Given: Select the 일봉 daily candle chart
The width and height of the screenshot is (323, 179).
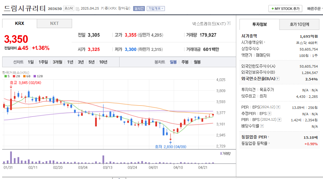Looking at the screenshot, I should coord(173,62).
